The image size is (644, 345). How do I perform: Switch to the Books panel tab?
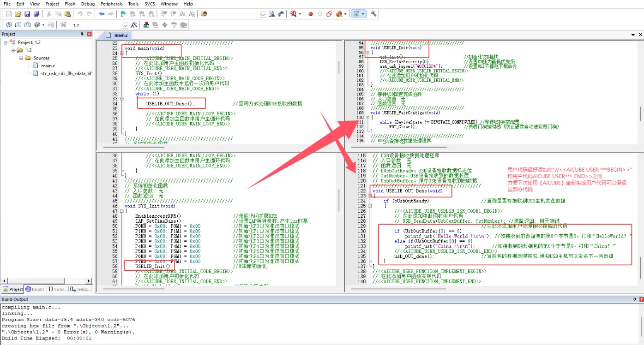(x=35, y=289)
